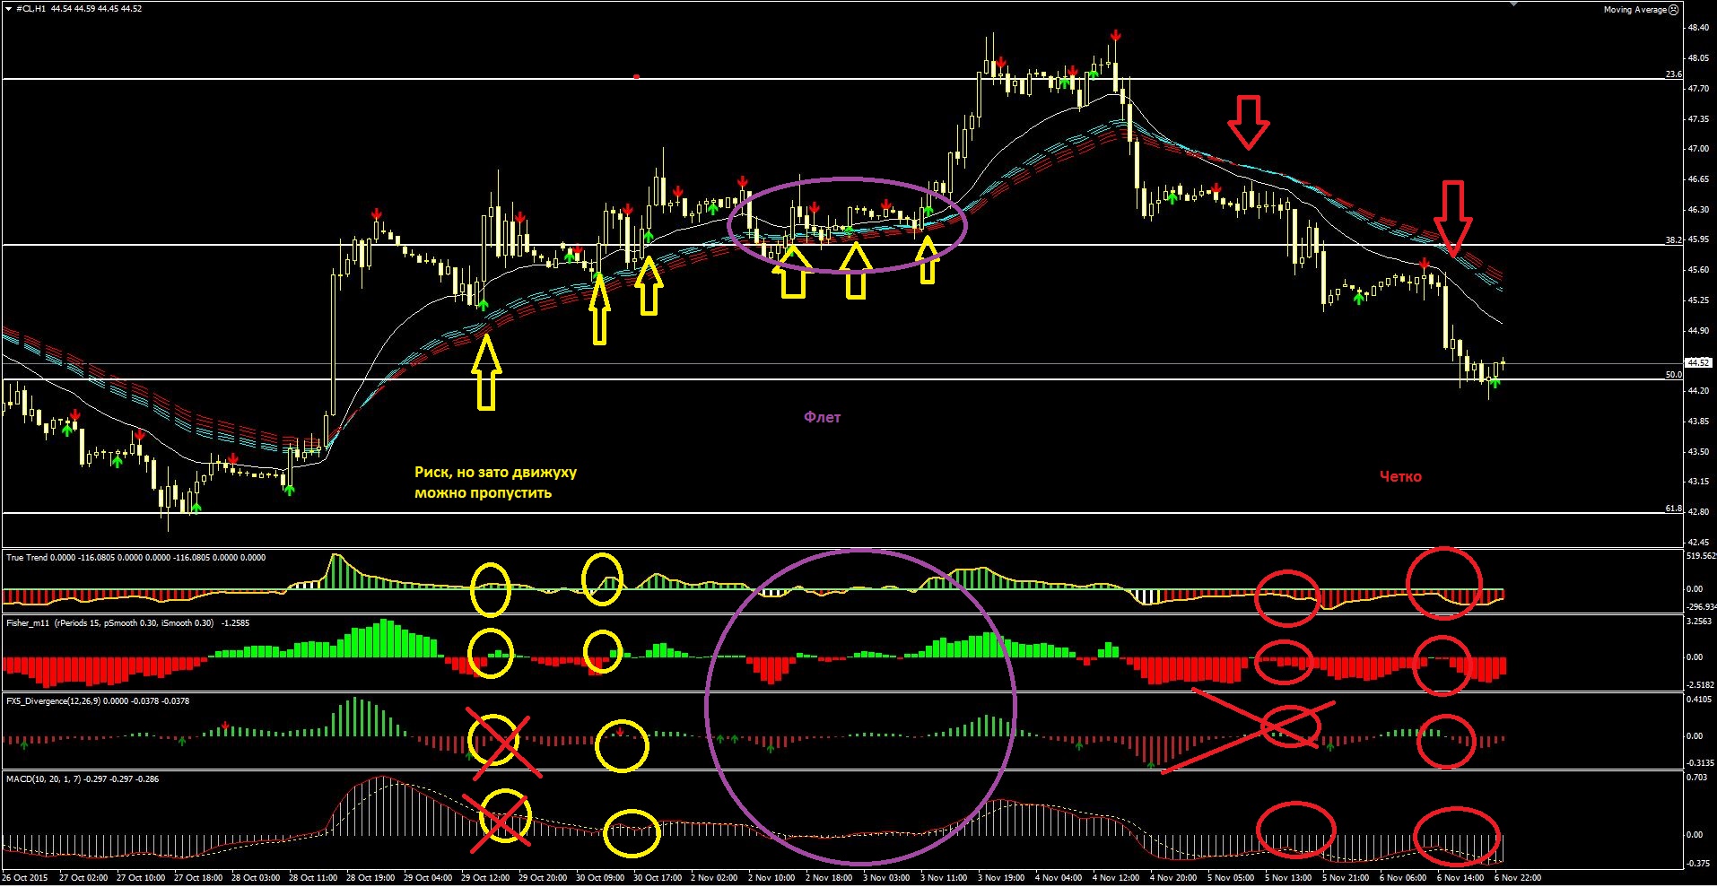Click the '4 Nov 12:00' time axis label
The image size is (1717, 887).
click(1116, 878)
